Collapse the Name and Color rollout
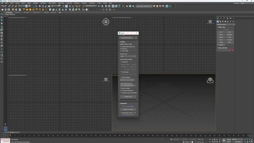 [x=223, y=48]
